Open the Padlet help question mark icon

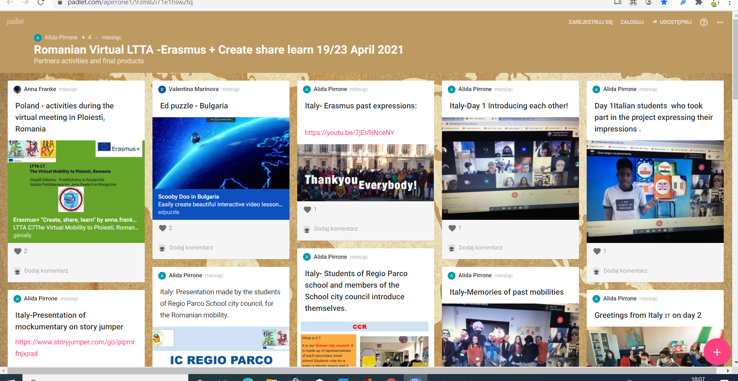[x=704, y=22]
